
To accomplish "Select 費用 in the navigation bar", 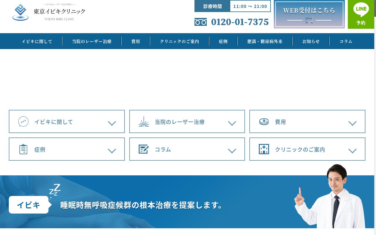I will point(136,41).
